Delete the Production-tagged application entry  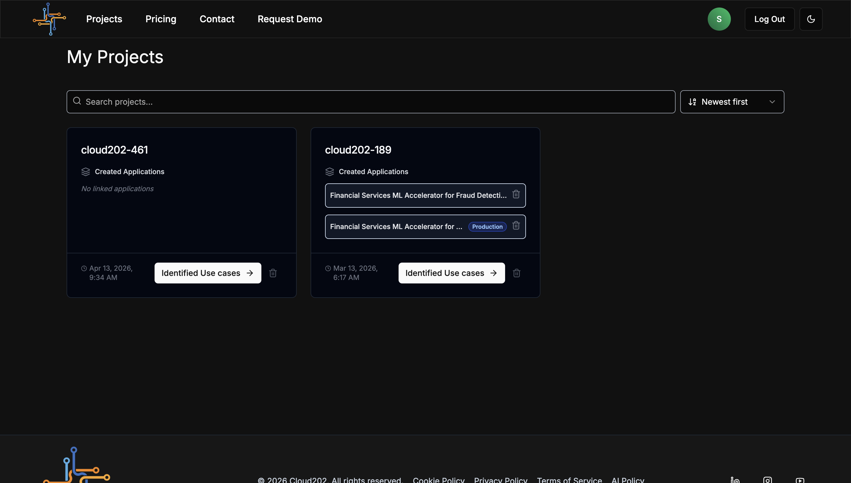tap(516, 226)
